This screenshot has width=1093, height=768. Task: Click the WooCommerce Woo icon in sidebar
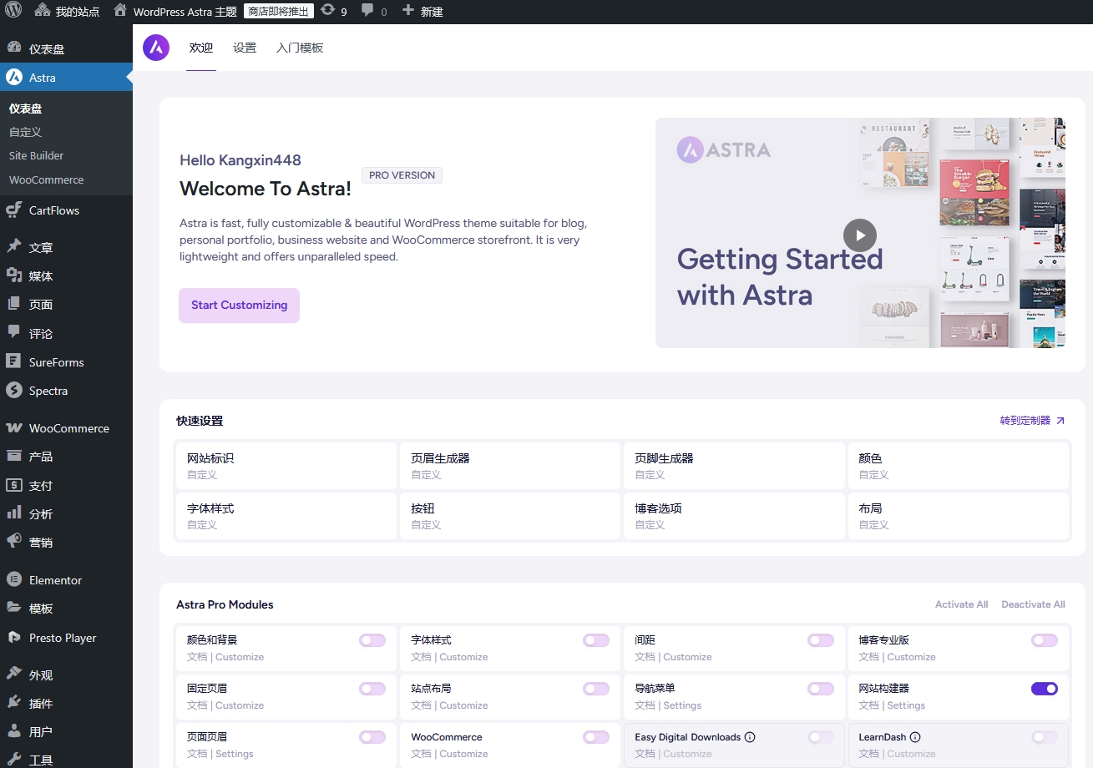14,427
